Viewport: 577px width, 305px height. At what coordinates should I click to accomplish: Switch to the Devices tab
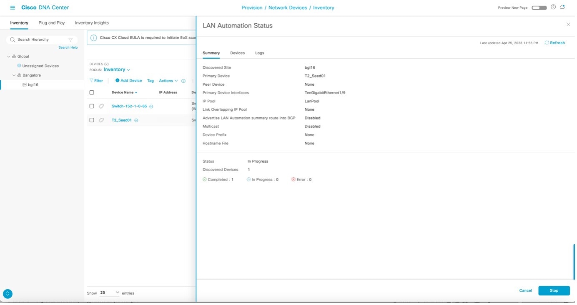(x=237, y=53)
